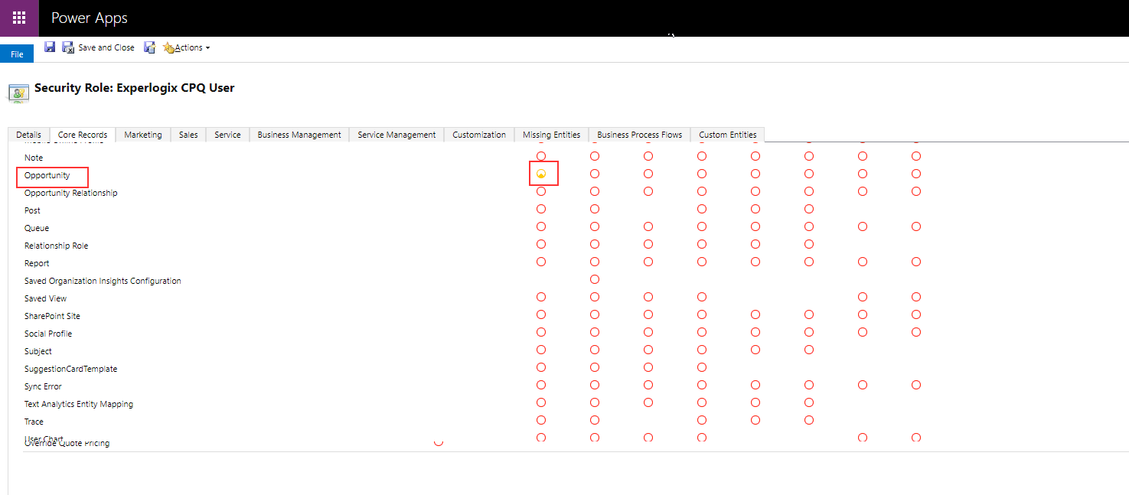Open the Custom Entities tab
This screenshot has height=495, width=1129.
(x=728, y=135)
